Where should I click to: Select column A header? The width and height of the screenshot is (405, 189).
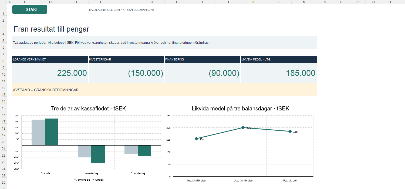tap(9, 2)
